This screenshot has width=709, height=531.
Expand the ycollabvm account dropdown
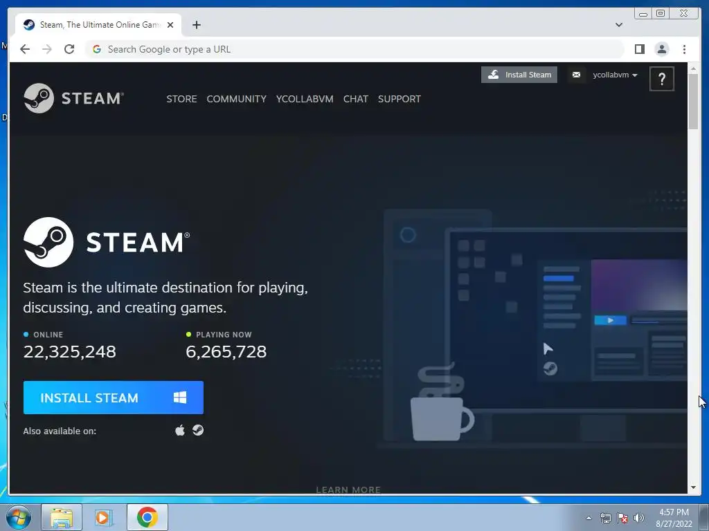pyautogui.click(x=615, y=75)
